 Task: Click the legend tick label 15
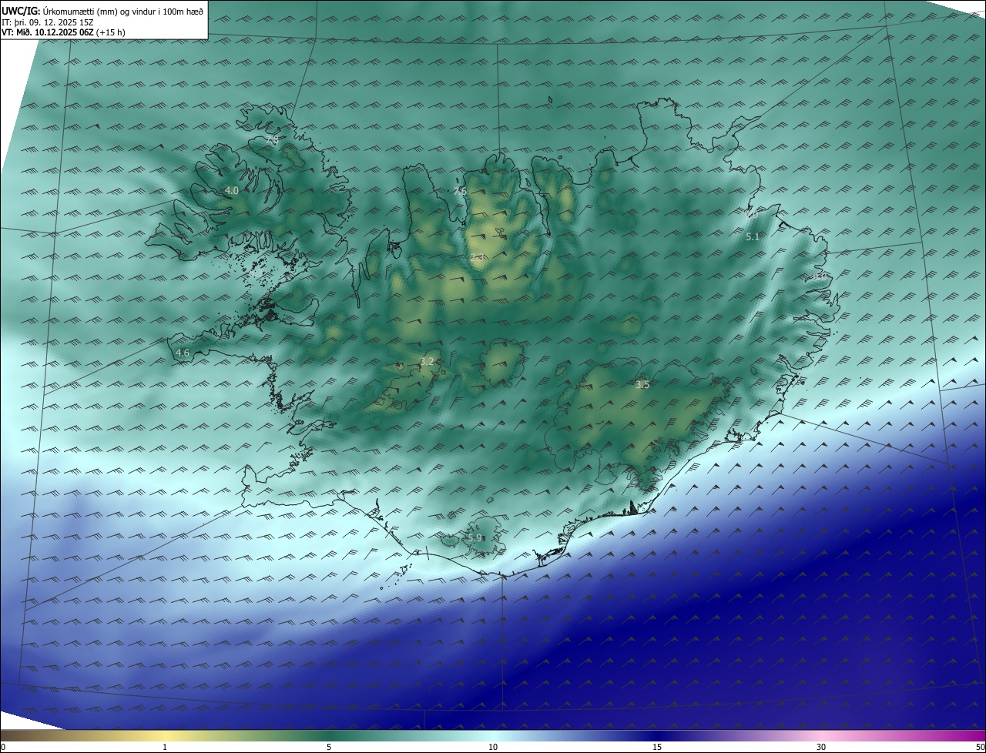pyautogui.click(x=657, y=748)
